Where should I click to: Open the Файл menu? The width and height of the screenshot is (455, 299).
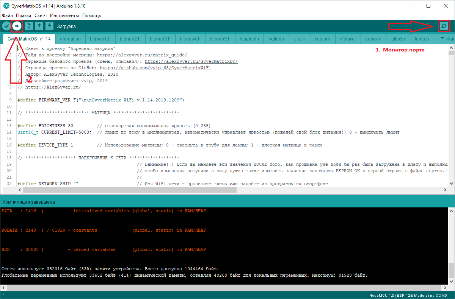(8, 16)
